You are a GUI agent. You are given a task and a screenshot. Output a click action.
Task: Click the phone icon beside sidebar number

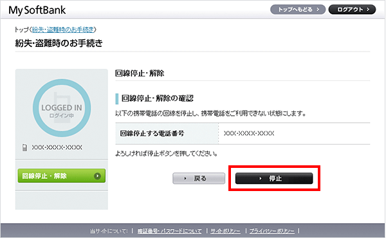pyautogui.click(x=24, y=147)
